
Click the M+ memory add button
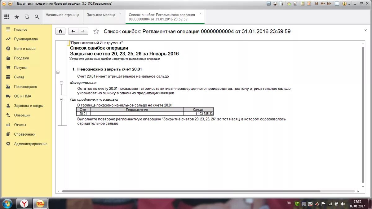323,4
